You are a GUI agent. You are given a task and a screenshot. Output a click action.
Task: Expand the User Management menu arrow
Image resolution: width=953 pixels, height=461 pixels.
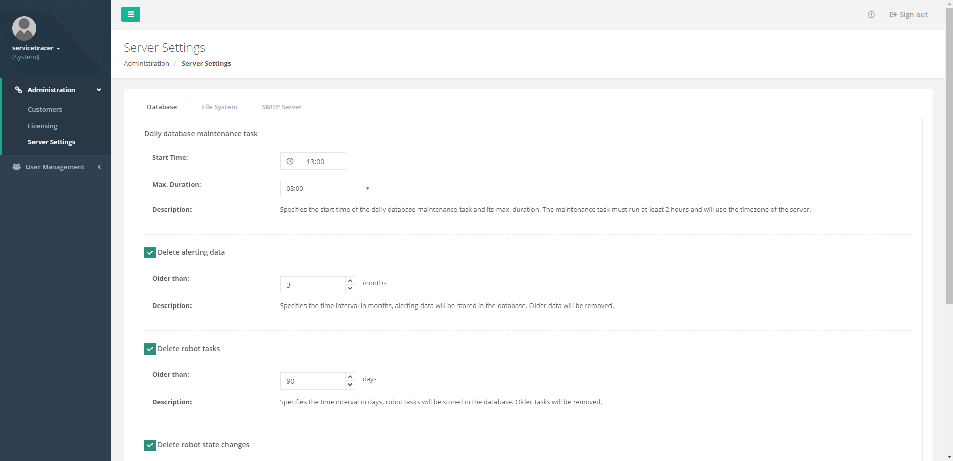(99, 167)
